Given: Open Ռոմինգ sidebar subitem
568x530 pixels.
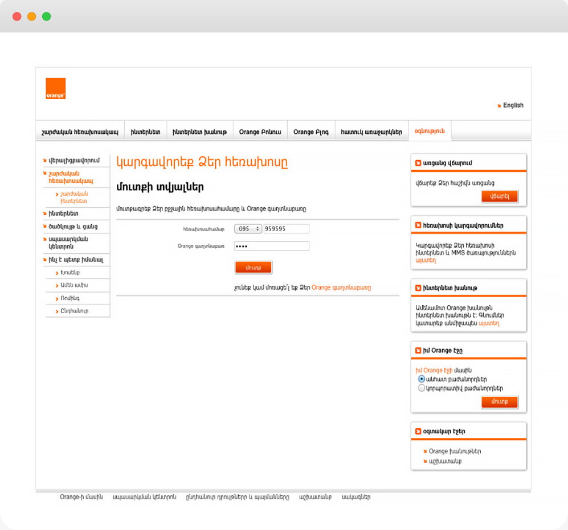Looking at the screenshot, I should coord(70,298).
